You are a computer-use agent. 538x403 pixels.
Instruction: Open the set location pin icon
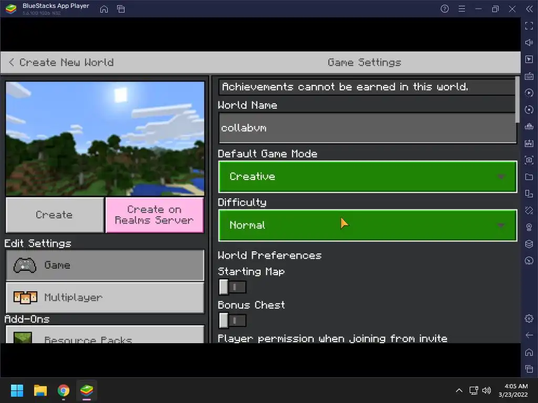[529, 227]
